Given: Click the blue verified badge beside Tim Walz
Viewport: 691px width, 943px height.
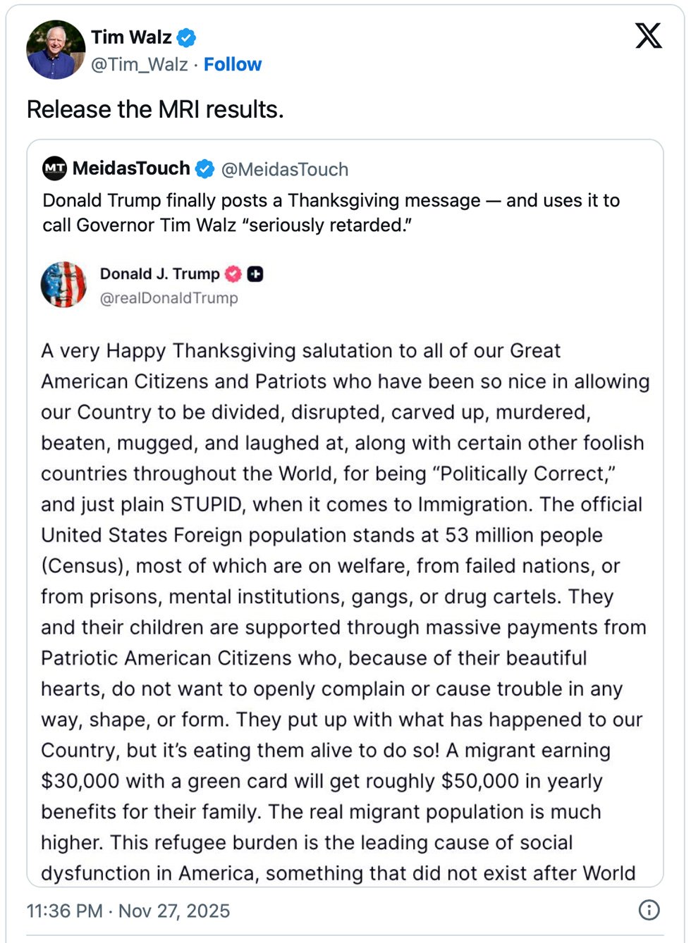Looking at the screenshot, I should pos(186,37).
